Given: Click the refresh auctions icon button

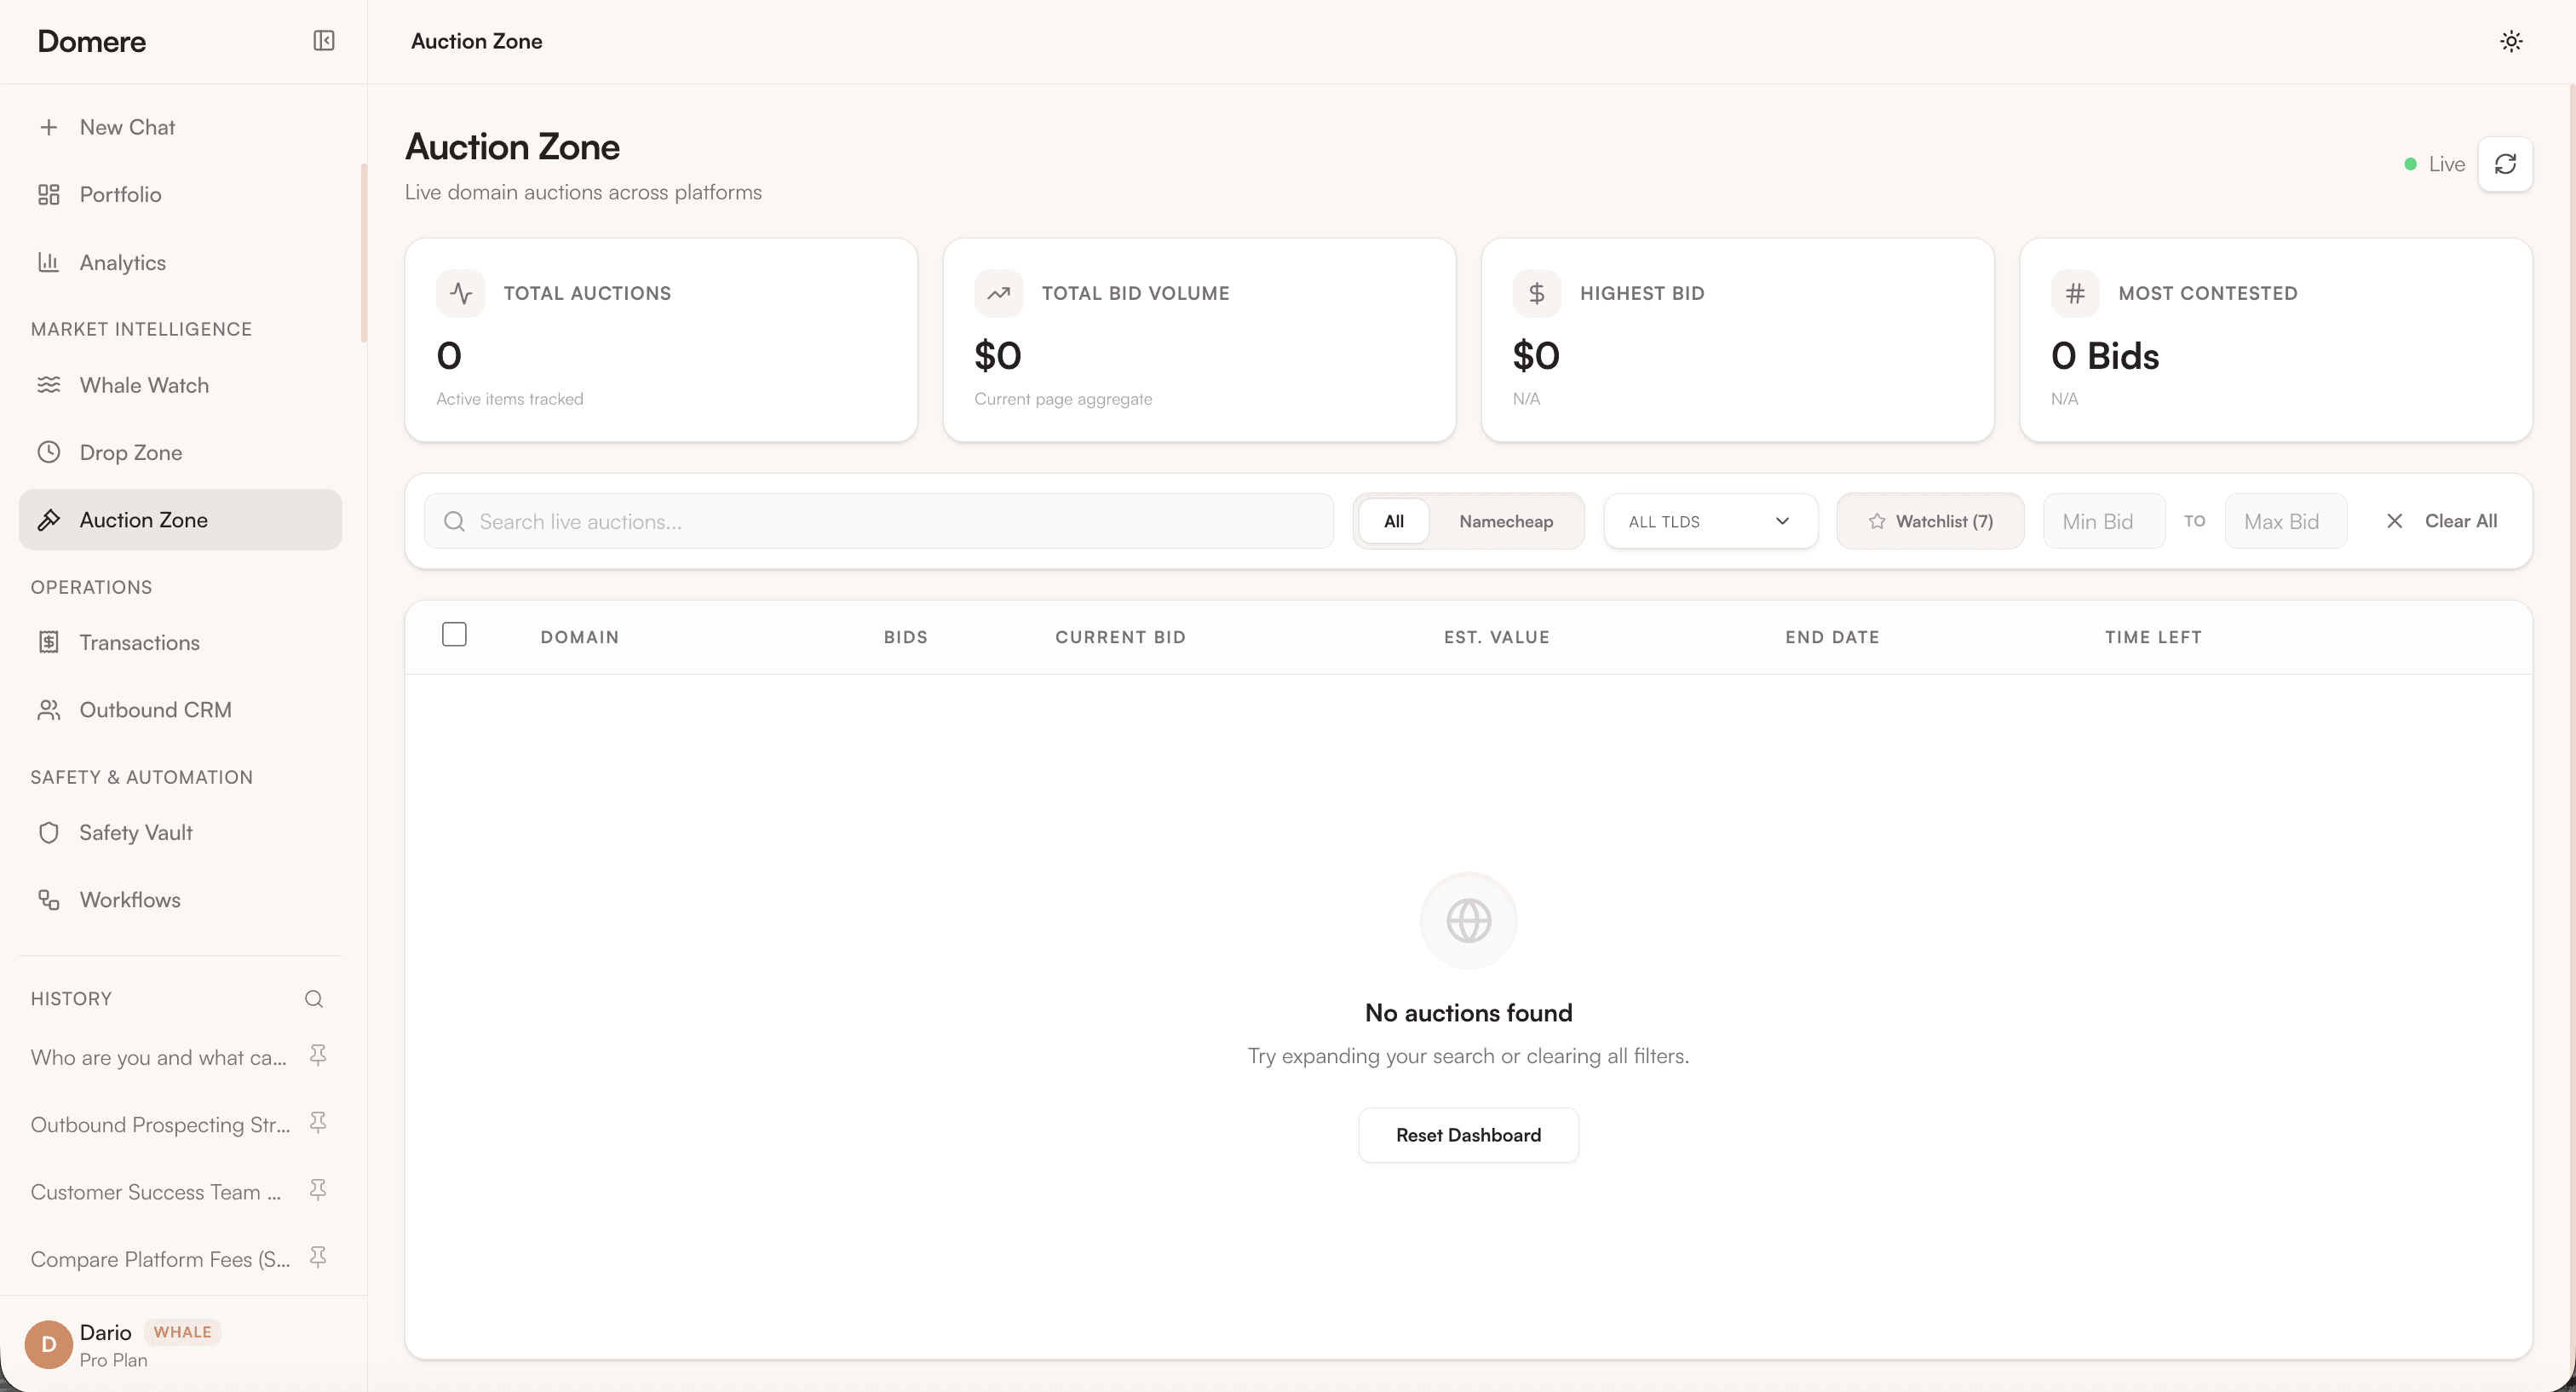Looking at the screenshot, I should click(2505, 164).
